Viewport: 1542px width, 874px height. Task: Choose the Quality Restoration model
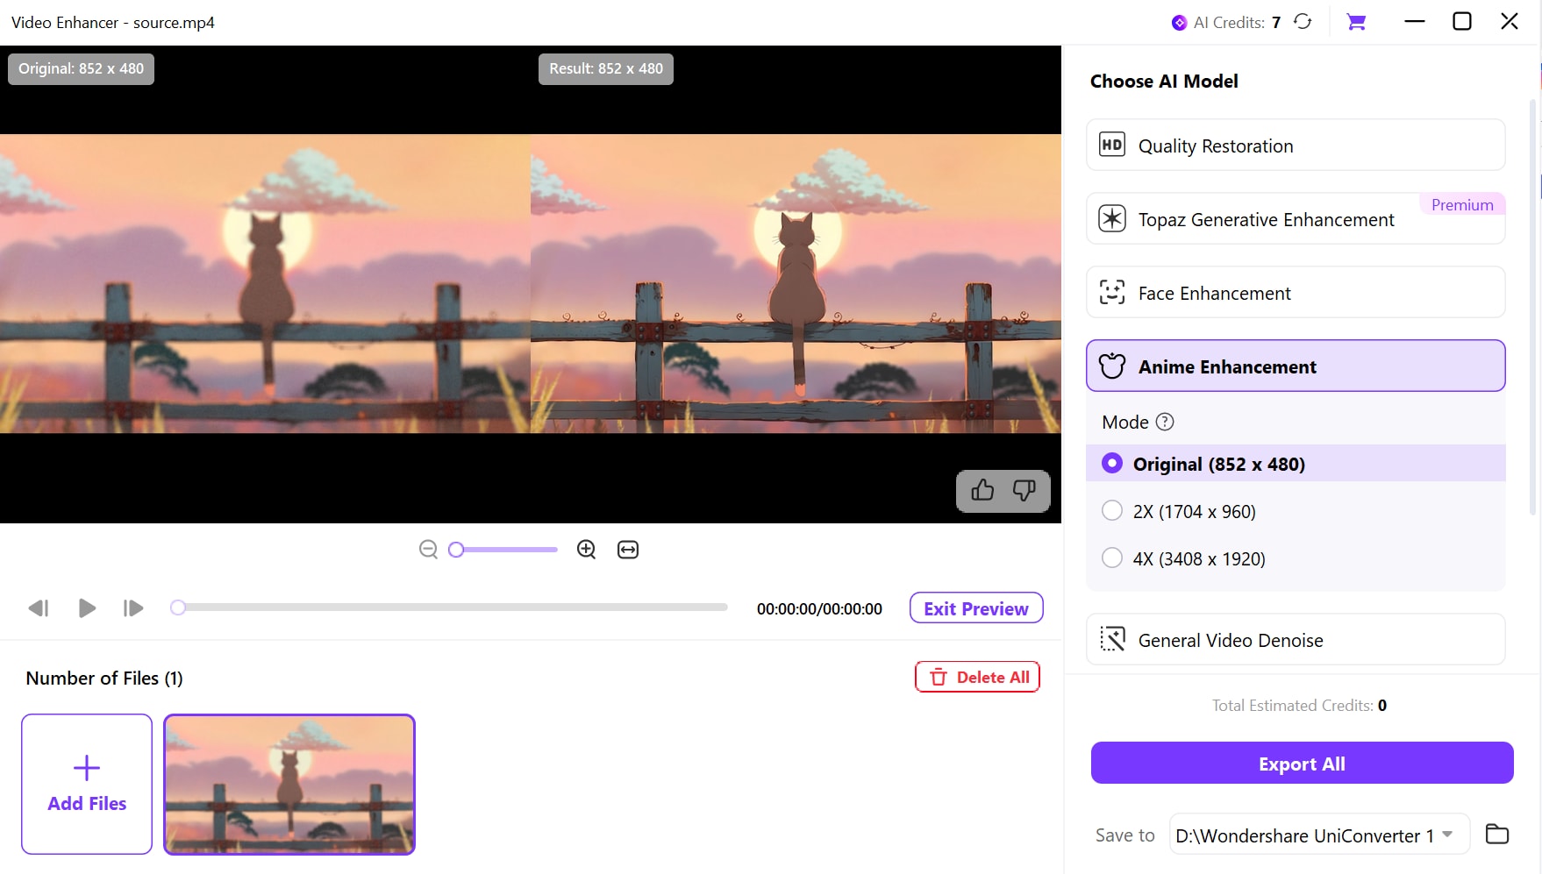(x=1296, y=145)
